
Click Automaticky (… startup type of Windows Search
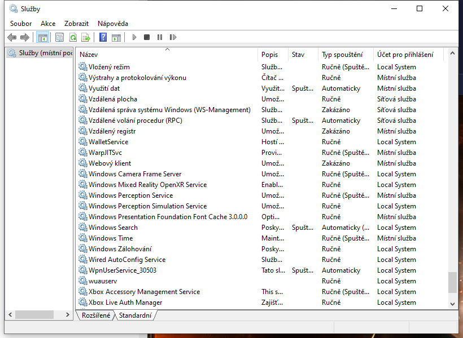(346, 227)
